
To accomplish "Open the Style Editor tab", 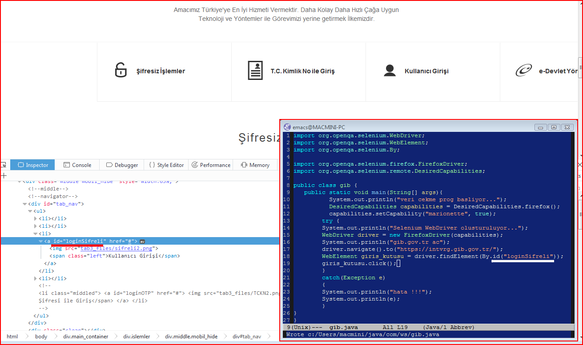I will pyautogui.click(x=166, y=165).
